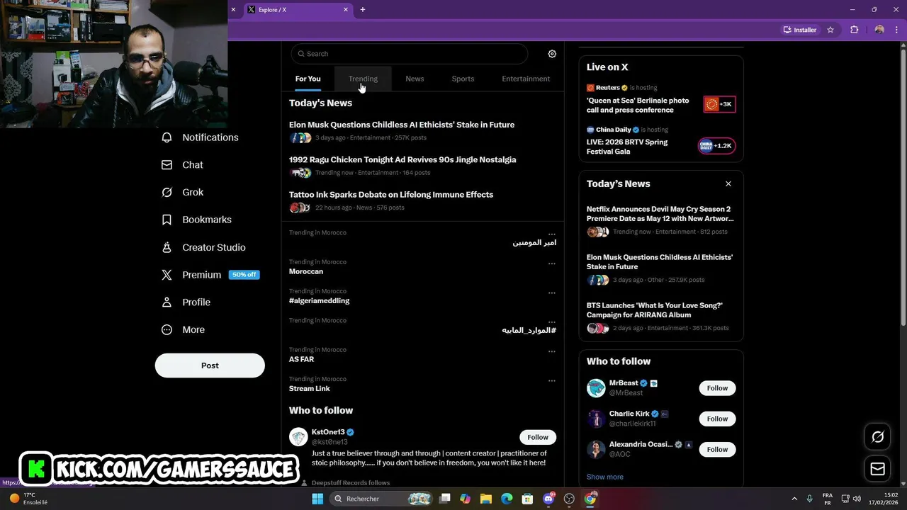Follow Charlie Kirk
This screenshot has width=907, height=510.
tap(717, 419)
